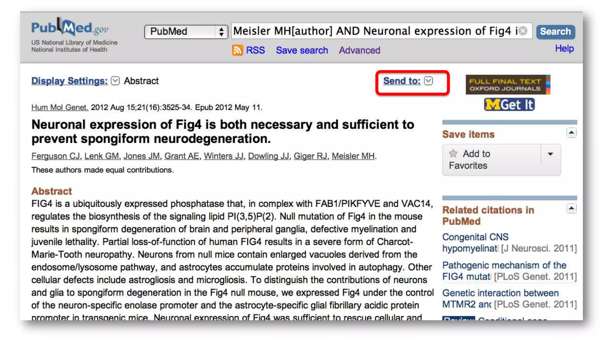Click the orange RSS feed icon

(x=237, y=50)
